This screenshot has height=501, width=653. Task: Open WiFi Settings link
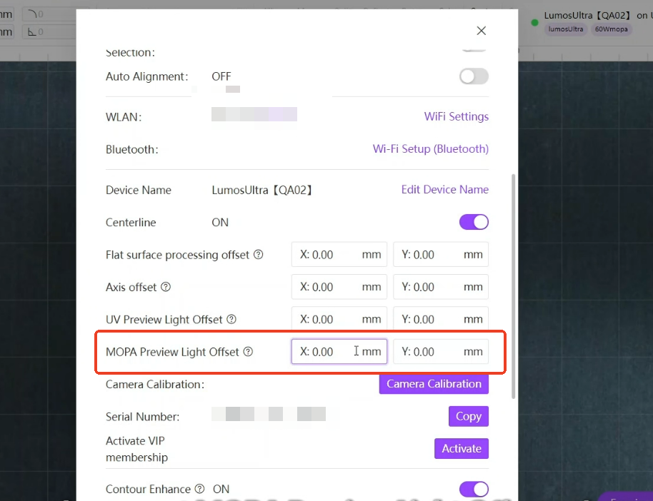tap(456, 116)
